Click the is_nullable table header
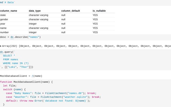 (x=99, y=11)
